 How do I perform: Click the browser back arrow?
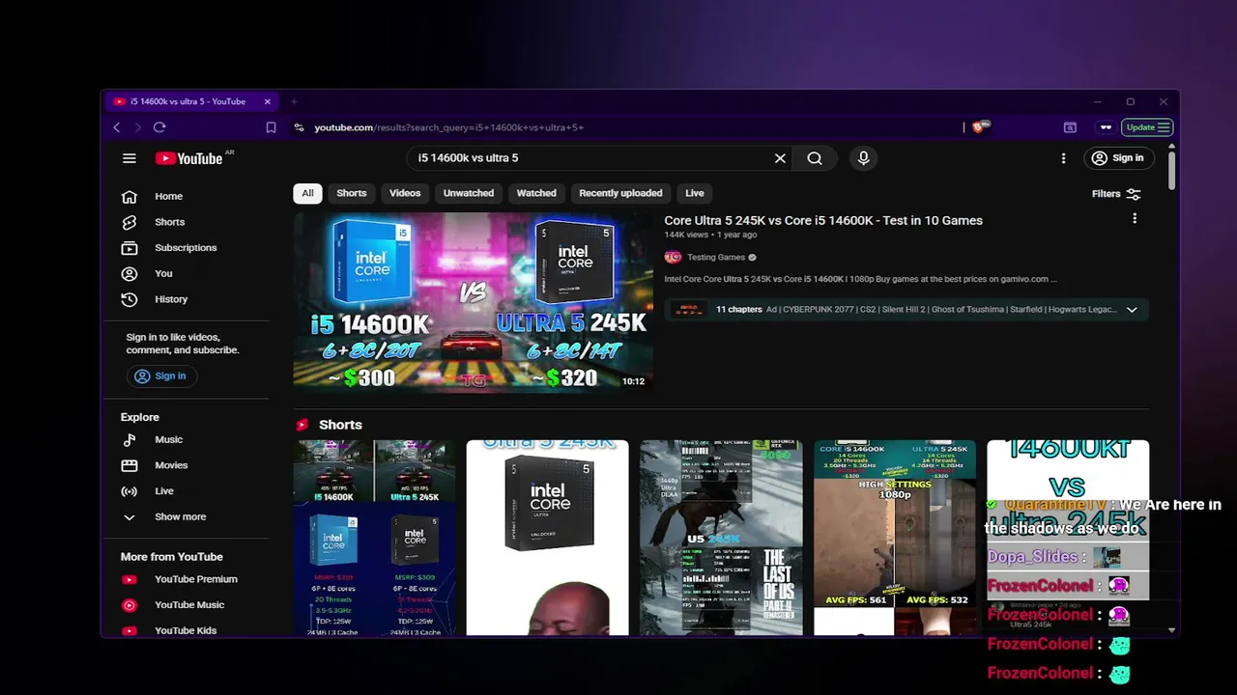pos(116,127)
